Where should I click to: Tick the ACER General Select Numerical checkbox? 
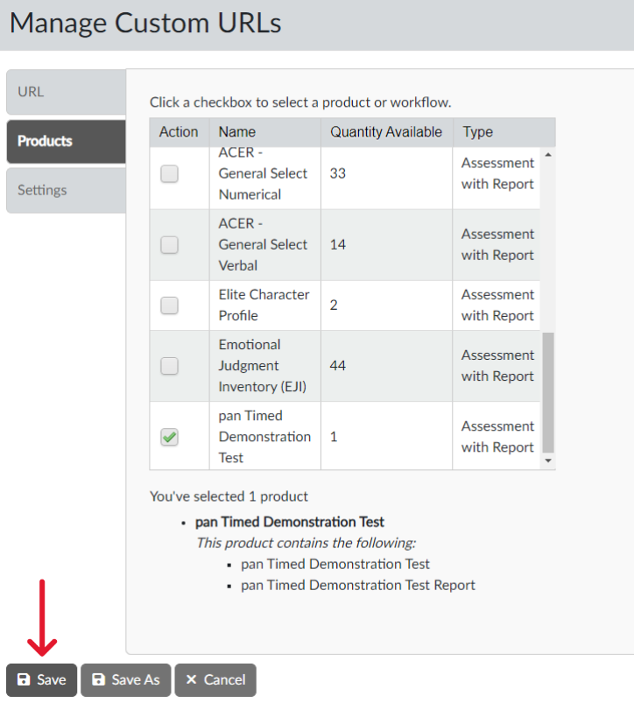pyautogui.click(x=170, y=173)
